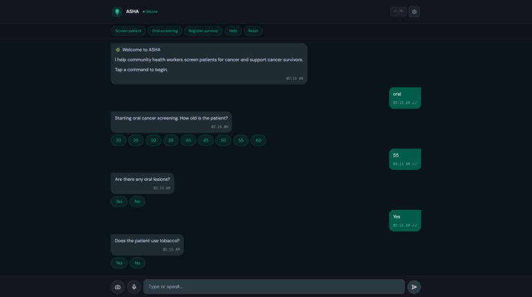Choose the 'Register survivor' command chip

[203, 31]
